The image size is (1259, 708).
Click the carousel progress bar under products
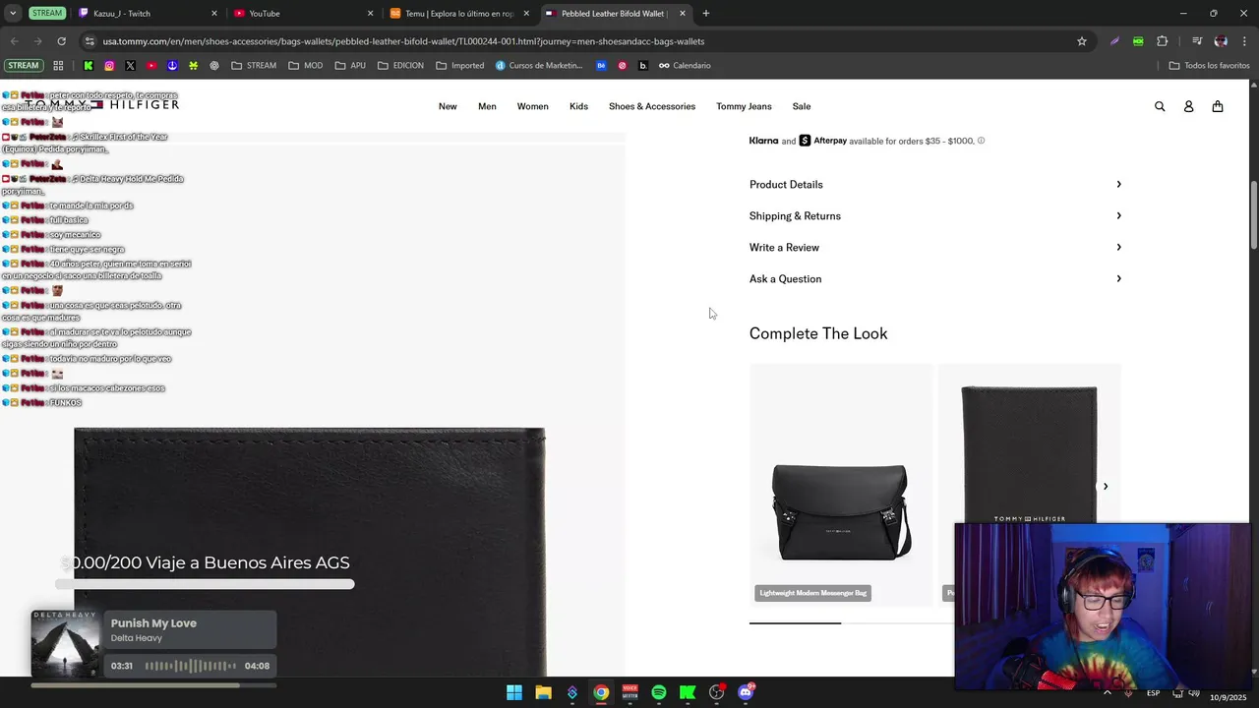[x=851, y=622]
